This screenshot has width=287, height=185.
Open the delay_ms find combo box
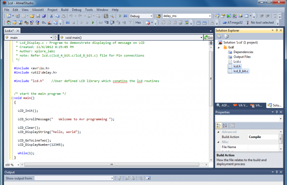coord(187,16)
